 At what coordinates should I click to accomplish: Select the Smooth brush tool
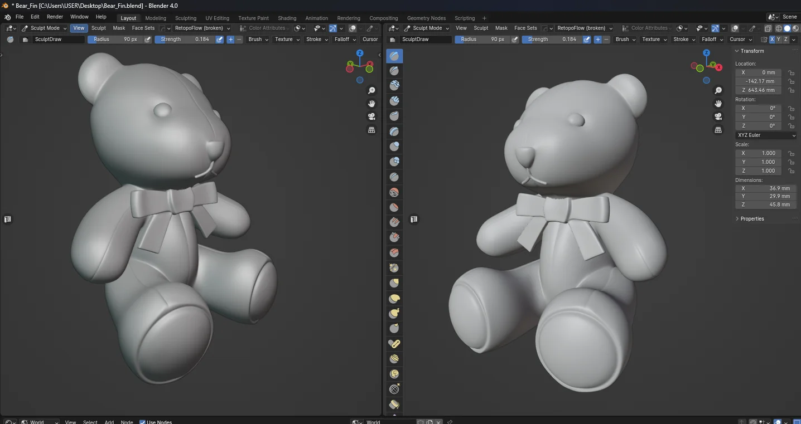[394, 192]
